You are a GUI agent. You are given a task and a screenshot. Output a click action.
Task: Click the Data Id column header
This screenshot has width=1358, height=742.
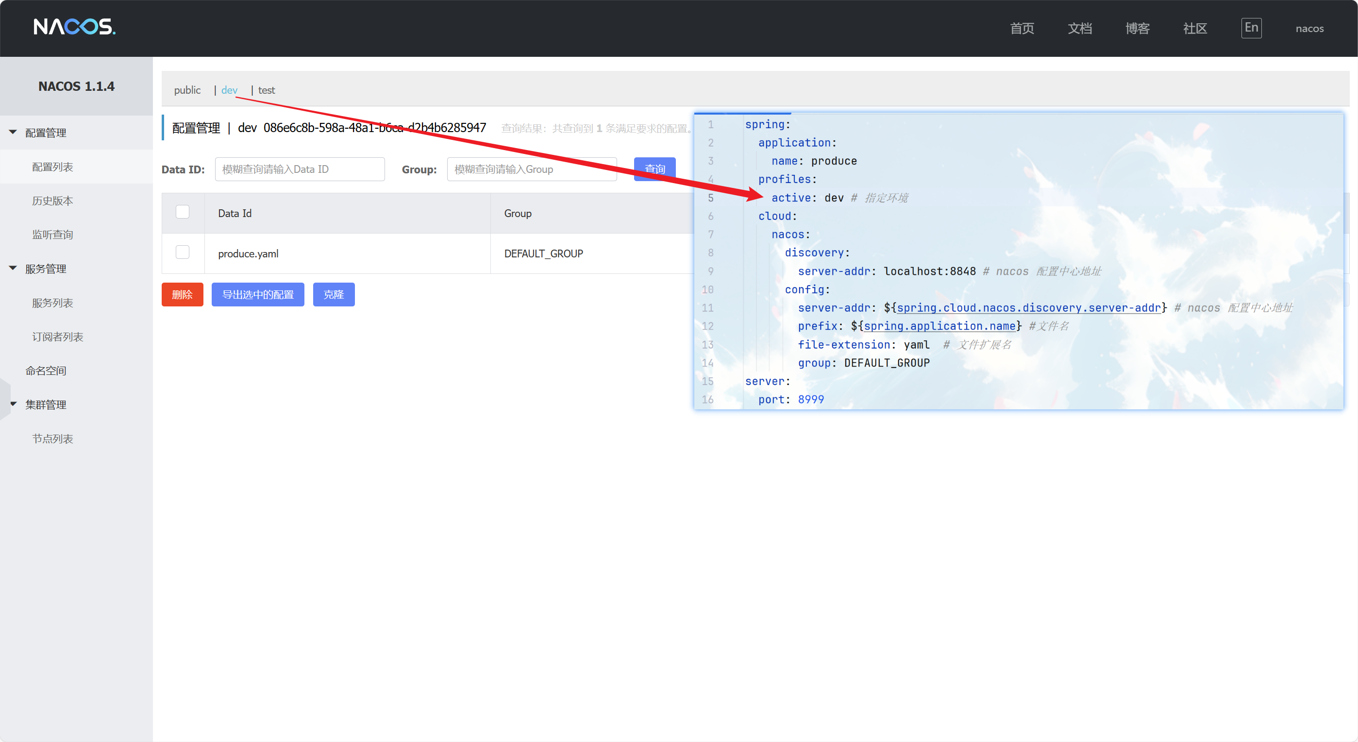point(235,214)
